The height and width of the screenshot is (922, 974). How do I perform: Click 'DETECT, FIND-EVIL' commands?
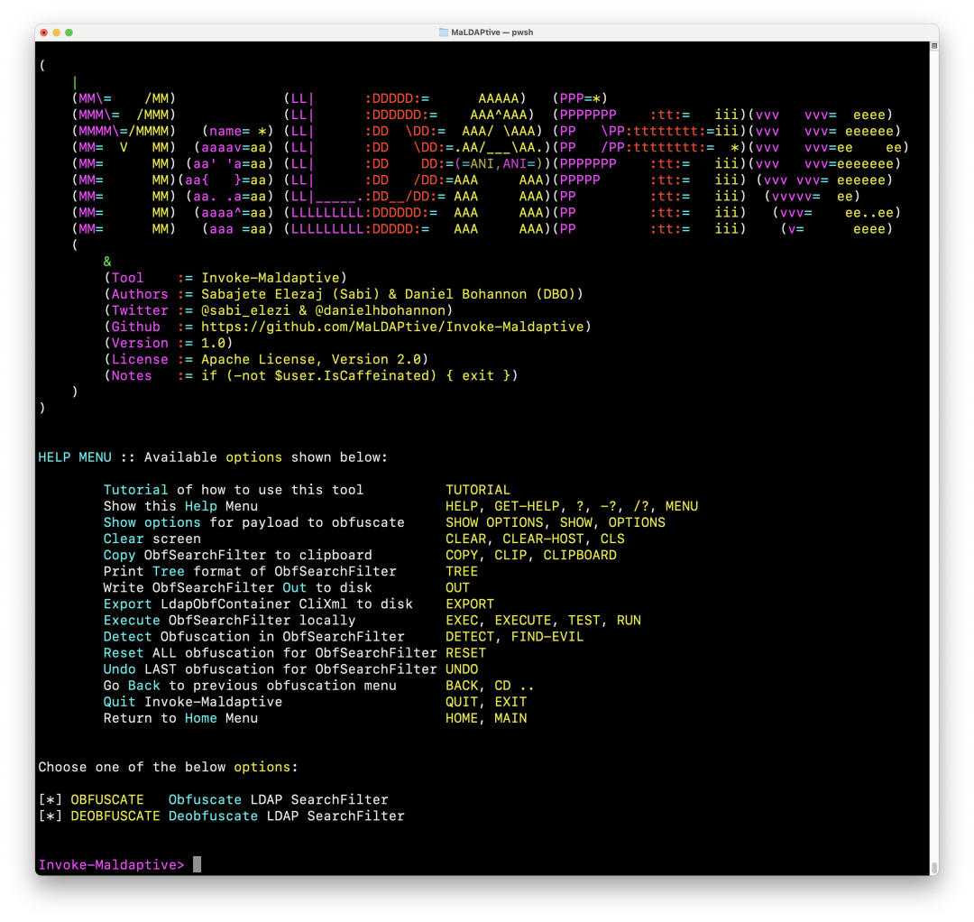(515, 637)
